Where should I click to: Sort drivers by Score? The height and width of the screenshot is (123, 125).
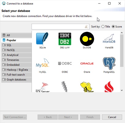click(117, 27)
